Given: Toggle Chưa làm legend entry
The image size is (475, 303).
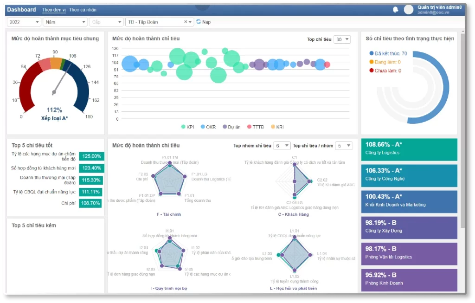Looking at the screenshot, I should tap(385, 71).
